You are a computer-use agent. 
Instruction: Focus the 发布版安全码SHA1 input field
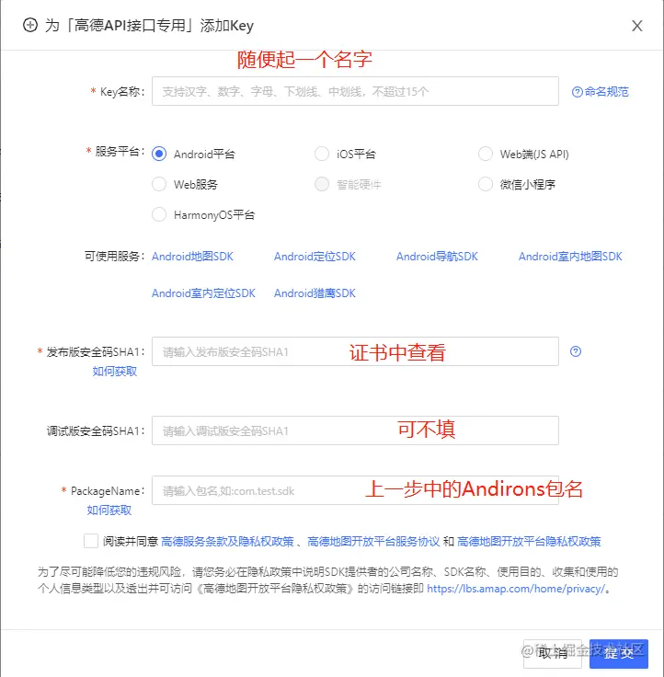click(x=355, y=351)
